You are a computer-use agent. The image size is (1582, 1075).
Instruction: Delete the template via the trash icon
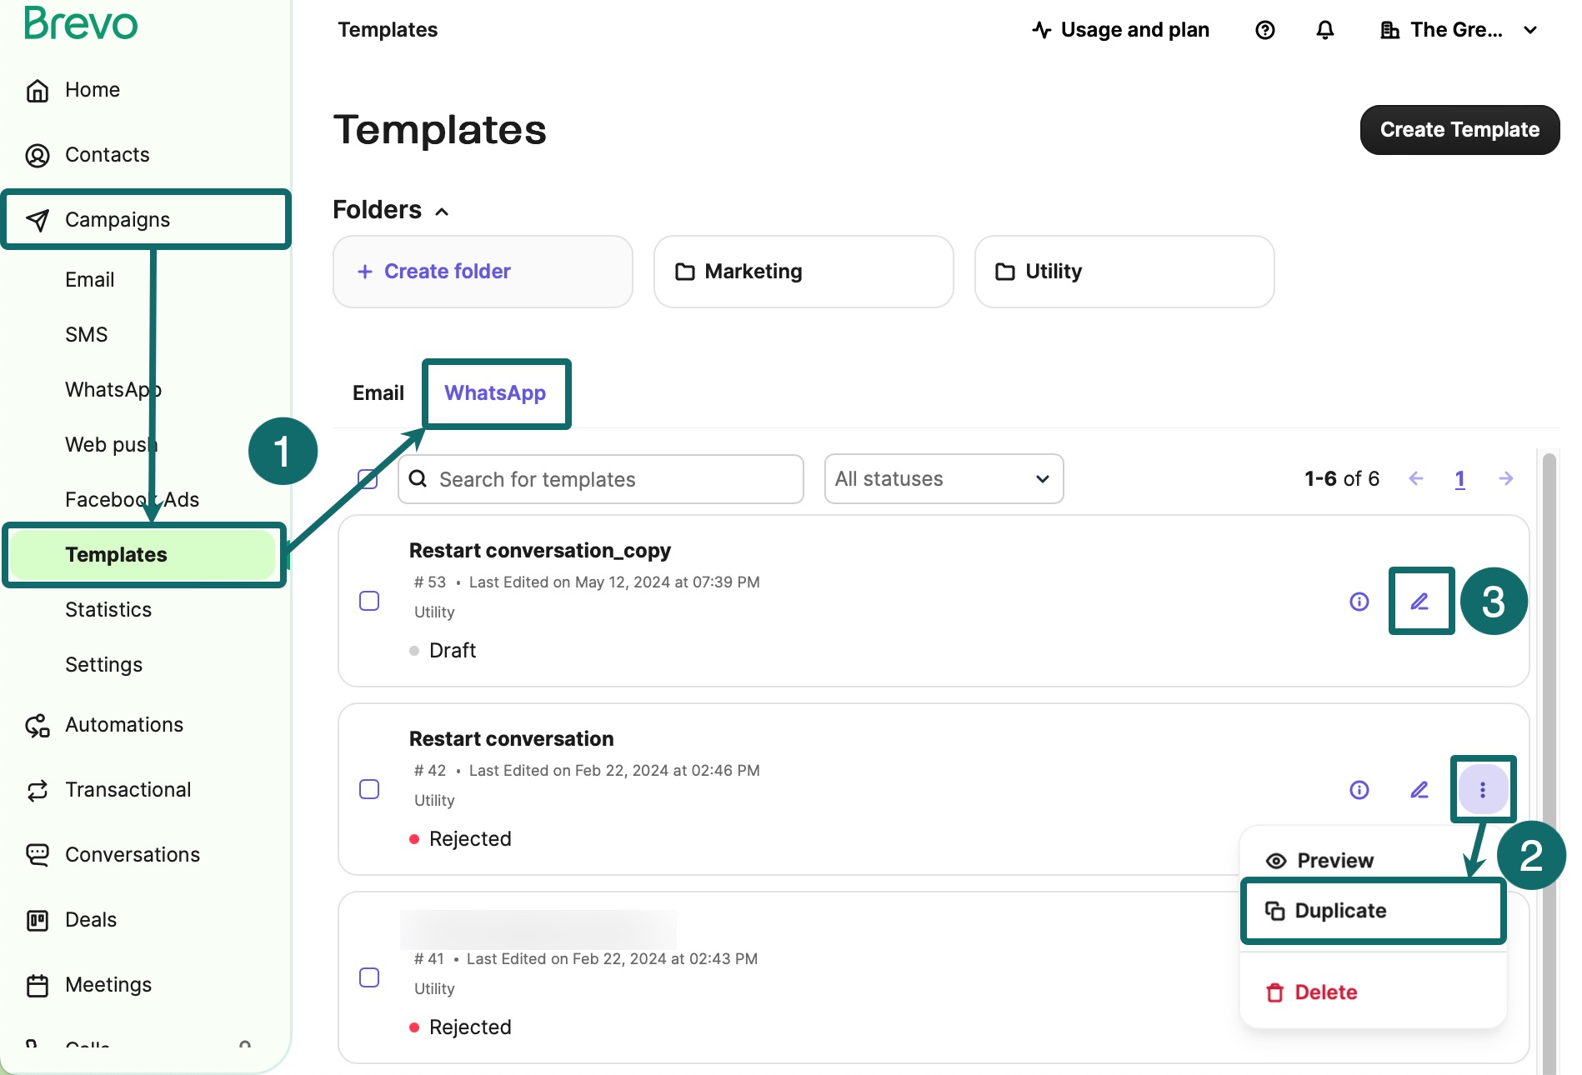1324,992
